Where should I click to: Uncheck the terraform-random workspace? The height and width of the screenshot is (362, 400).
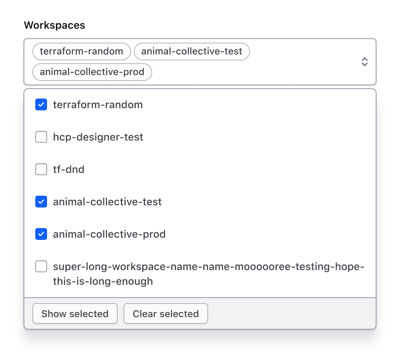[41, 104]
